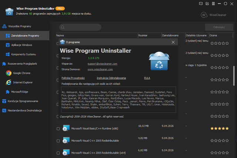Open Zainstalowane Programy section
This screenshot has height=158, width=237.
[25, 36]
